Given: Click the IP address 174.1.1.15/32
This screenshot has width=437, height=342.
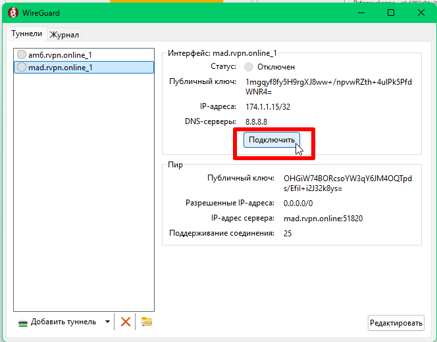Looking at the screenshot, I should point(269,106).
